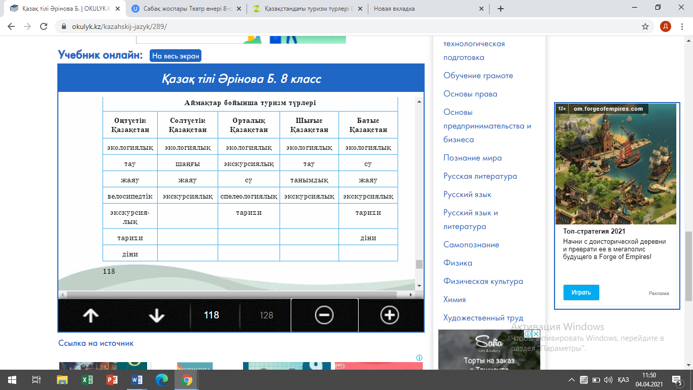Open Самопознание subject link

tap(471, 245)
